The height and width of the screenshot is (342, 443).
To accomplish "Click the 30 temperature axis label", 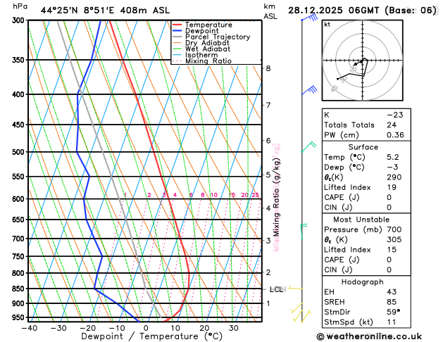I will [x=233, y=328].
